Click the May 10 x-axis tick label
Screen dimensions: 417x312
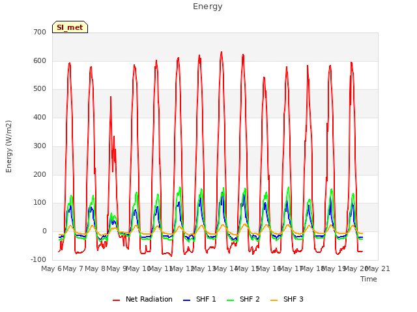138,268
